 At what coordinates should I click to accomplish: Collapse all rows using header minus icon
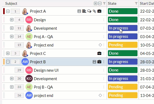coord(100,3)
